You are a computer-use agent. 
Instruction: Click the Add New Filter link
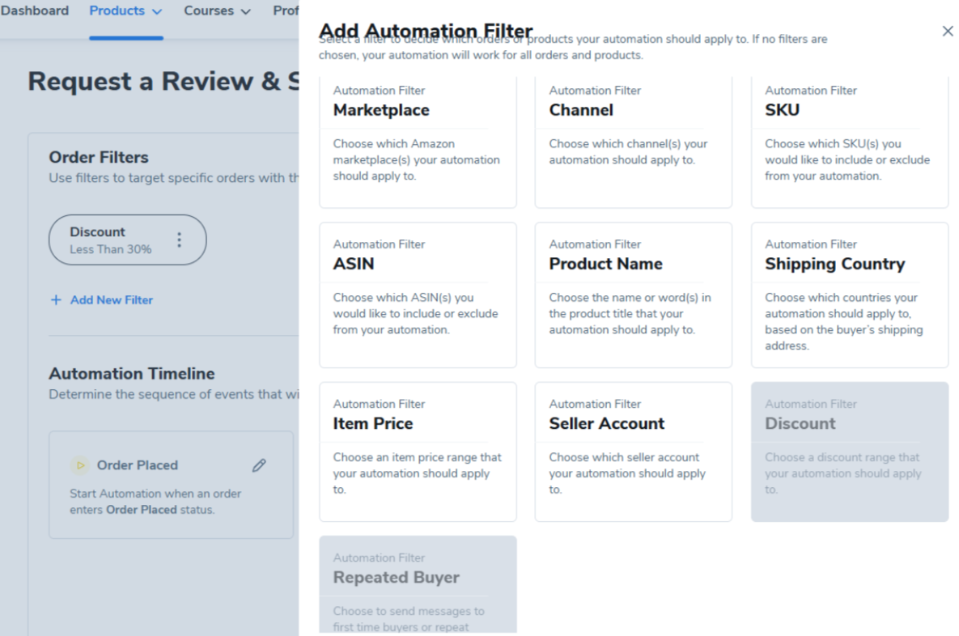click(111, 300)
